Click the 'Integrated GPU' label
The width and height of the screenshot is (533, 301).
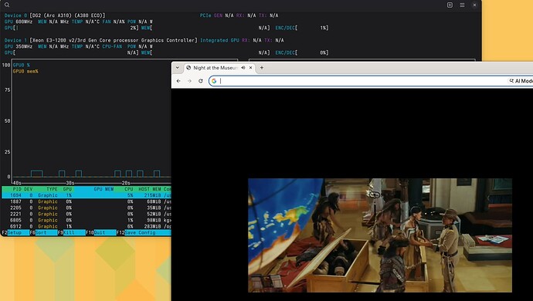click(219, 40)
